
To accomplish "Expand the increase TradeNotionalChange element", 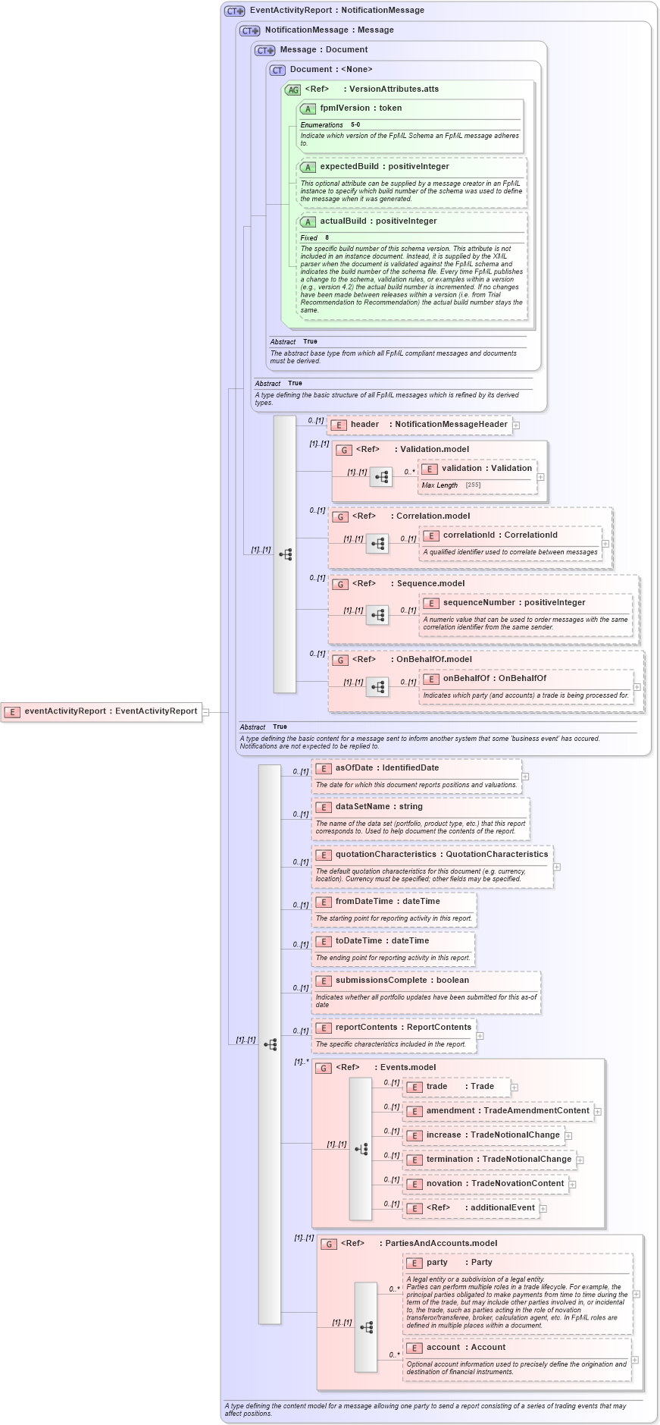I will point(568,1136).
